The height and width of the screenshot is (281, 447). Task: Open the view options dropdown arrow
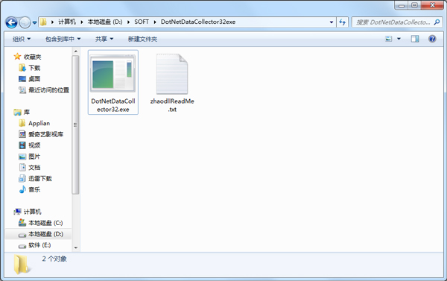pos(399,39)
